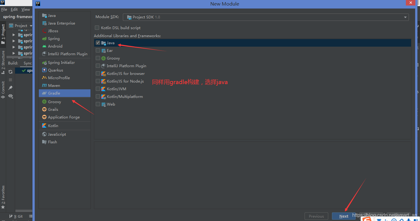
Task: Check Kotlin/JS for browser checkbox
Action: (x=98, y=73)
